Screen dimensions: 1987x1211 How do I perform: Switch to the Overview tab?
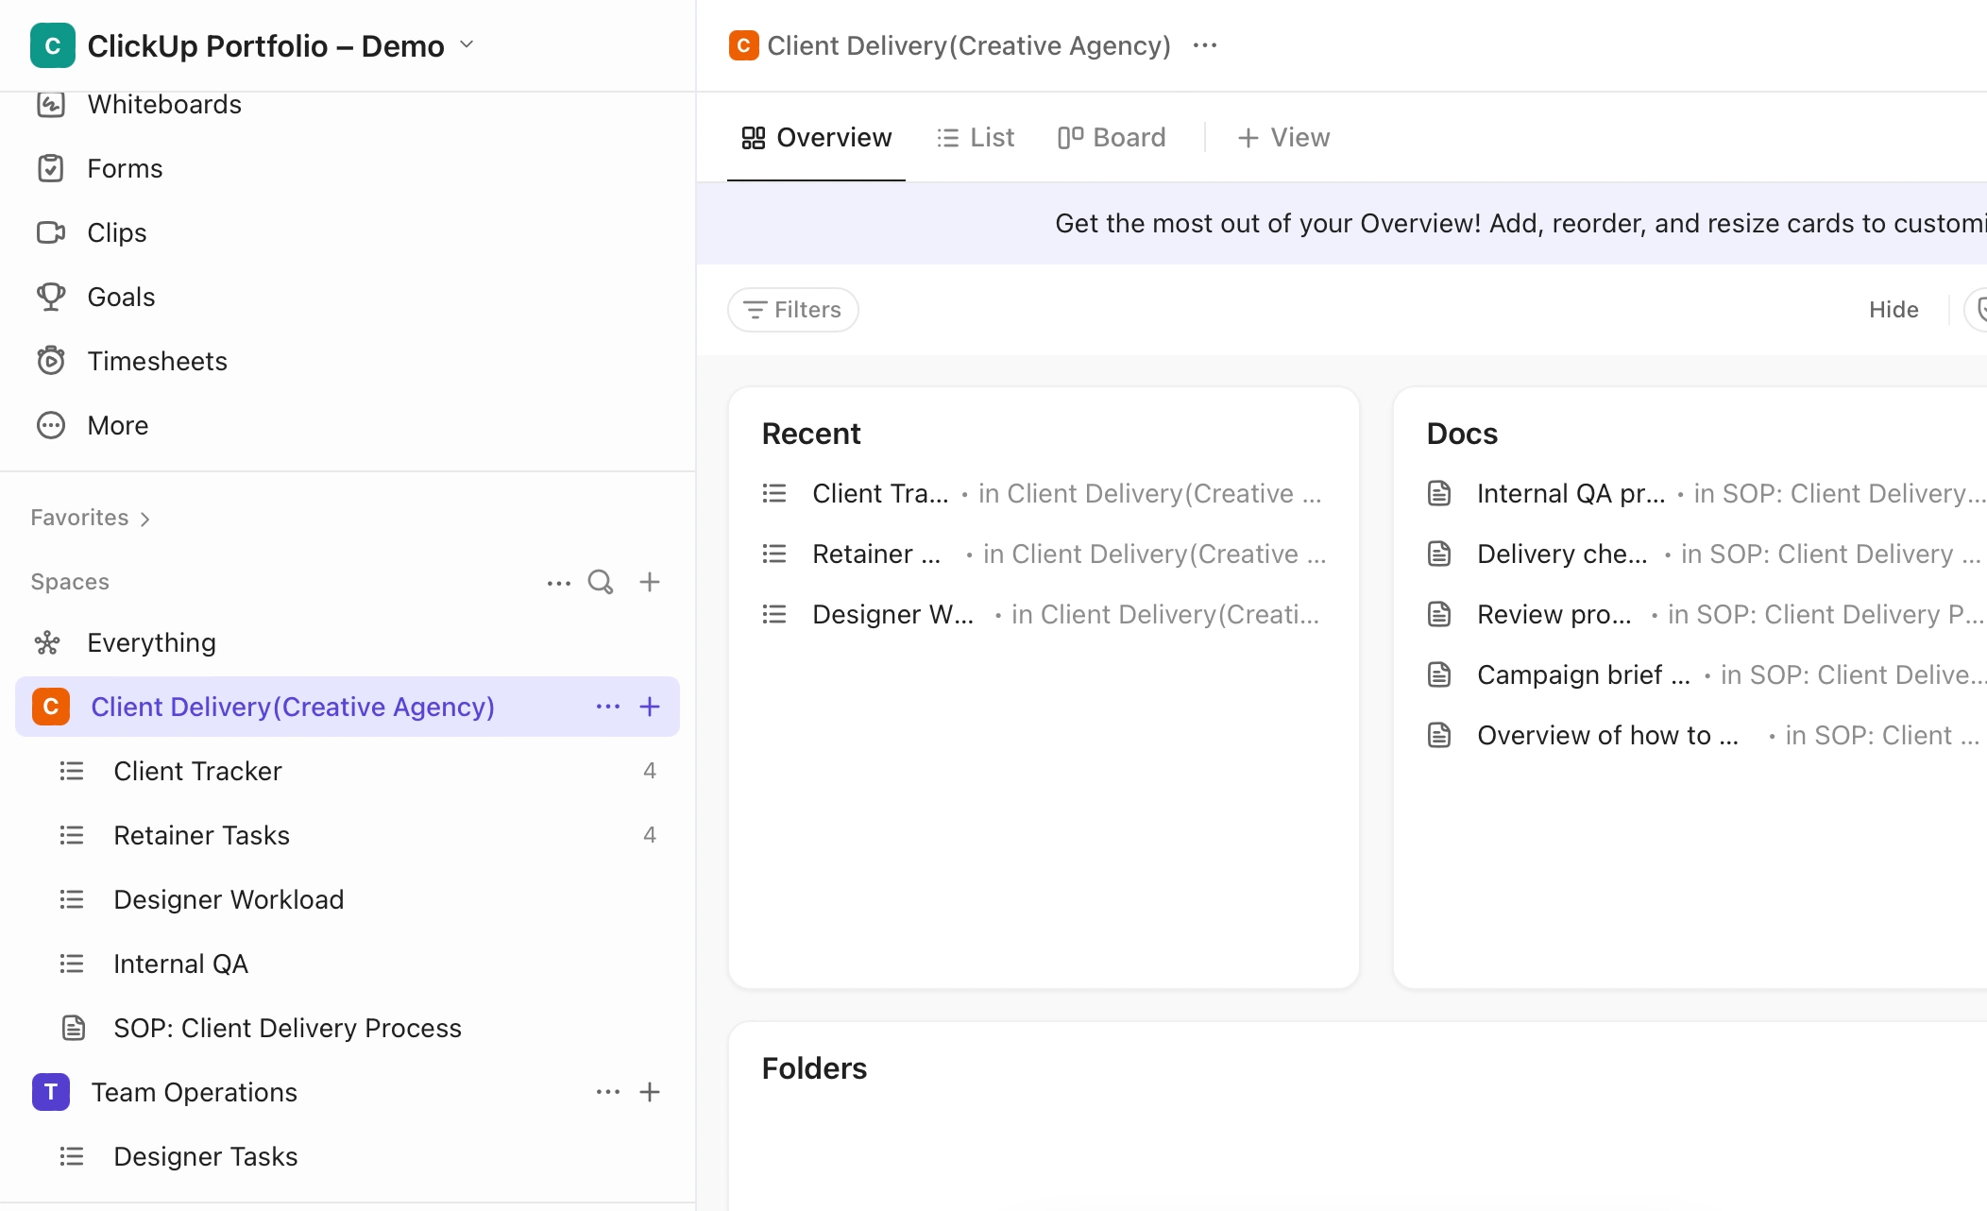tap(817, 138)
